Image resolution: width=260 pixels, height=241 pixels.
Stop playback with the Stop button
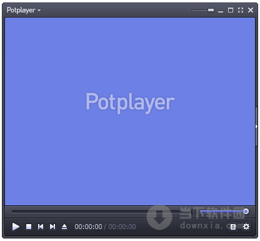click(x=29, y=227)
